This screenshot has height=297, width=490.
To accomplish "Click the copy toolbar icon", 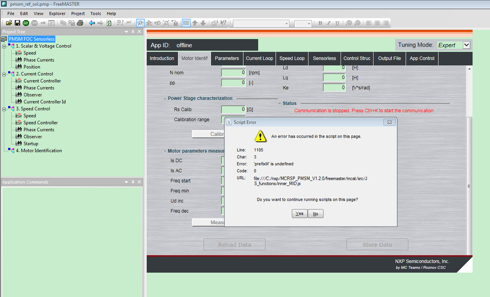I will 63,23.
